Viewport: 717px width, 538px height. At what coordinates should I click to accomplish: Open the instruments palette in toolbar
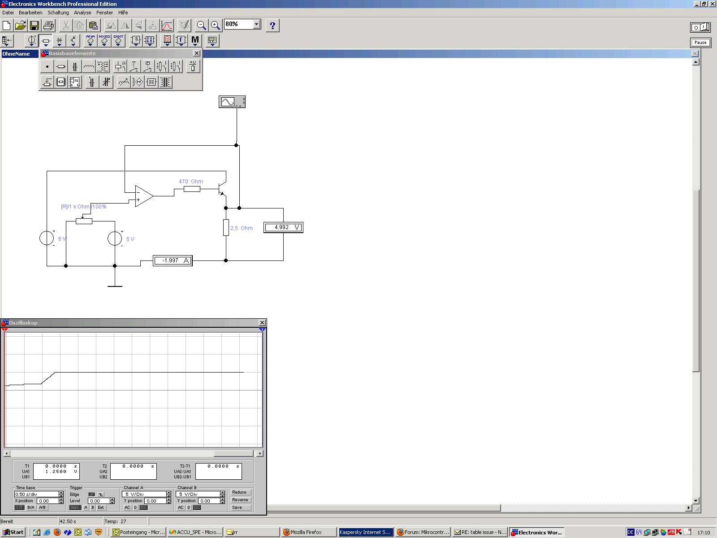coord(212,41)
